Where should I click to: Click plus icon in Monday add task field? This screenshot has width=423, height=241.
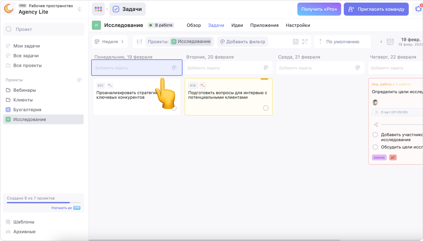(x=174, y=68)
